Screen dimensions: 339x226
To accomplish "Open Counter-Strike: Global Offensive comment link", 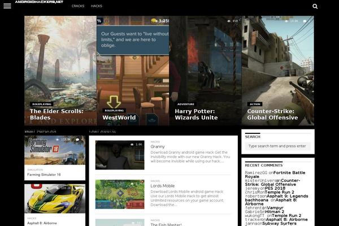I will pos(272,182).
